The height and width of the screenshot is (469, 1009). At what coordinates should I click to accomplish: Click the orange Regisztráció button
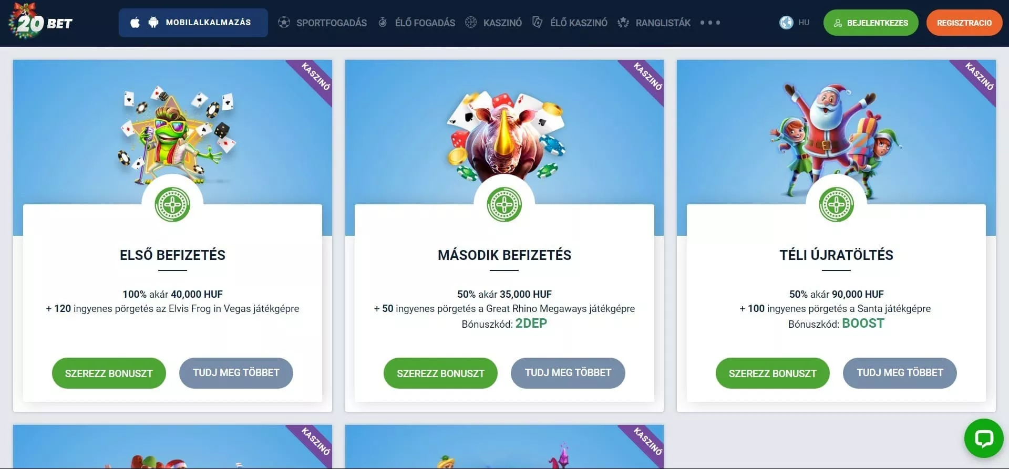964,23
